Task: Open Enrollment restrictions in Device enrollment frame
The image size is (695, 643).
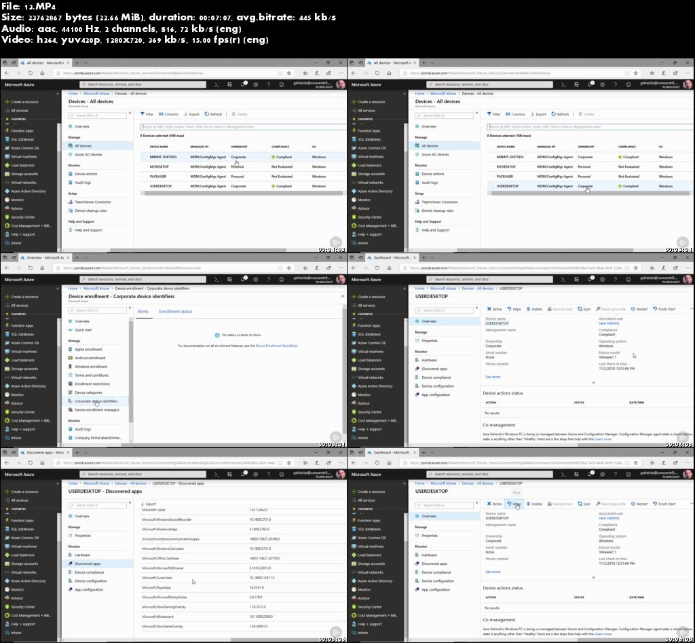Action: click(92, 384)
